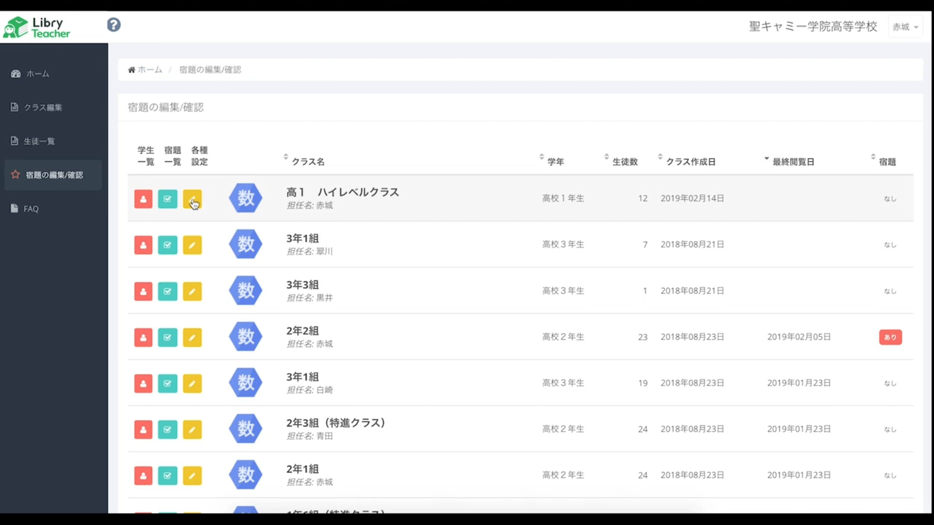The width and height of the screenshot is (934, 525).
Task: Sort table by 最終閲覧日 column
Action: (x=793, y=162)
